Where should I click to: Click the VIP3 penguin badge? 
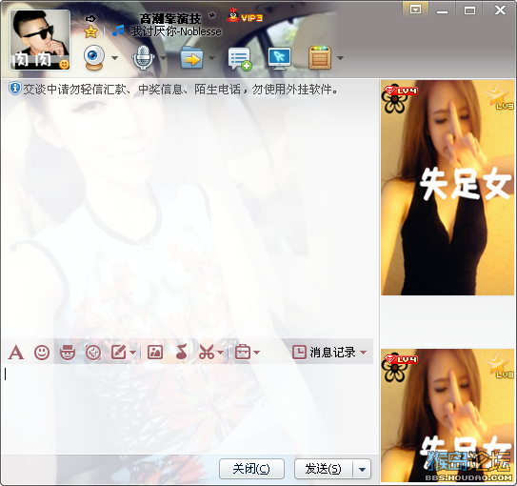245,15
